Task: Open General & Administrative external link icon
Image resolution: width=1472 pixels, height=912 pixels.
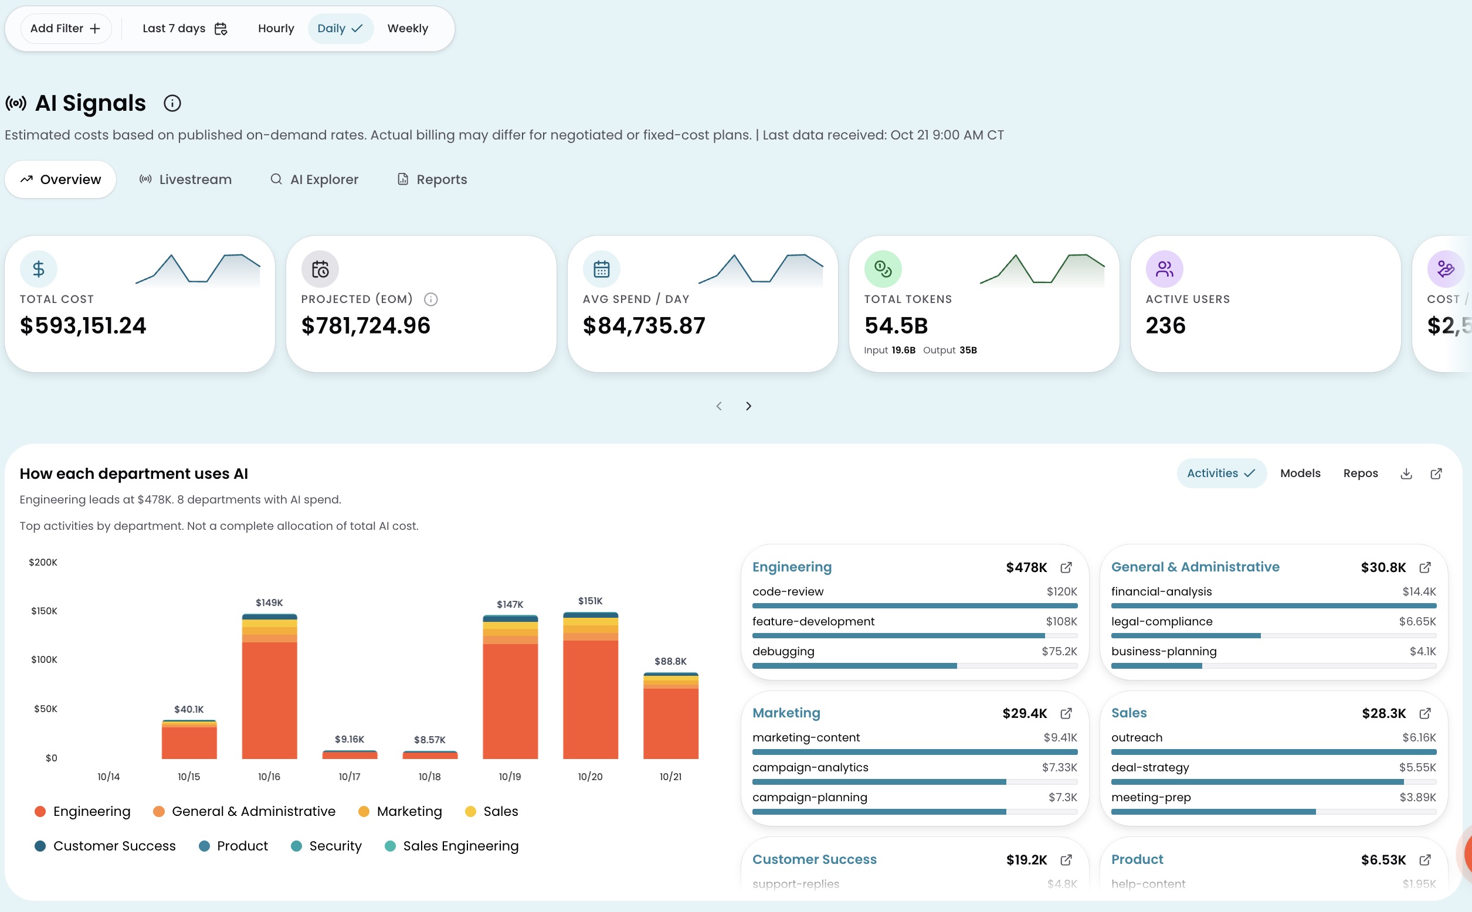Action: click(1424, 567)
